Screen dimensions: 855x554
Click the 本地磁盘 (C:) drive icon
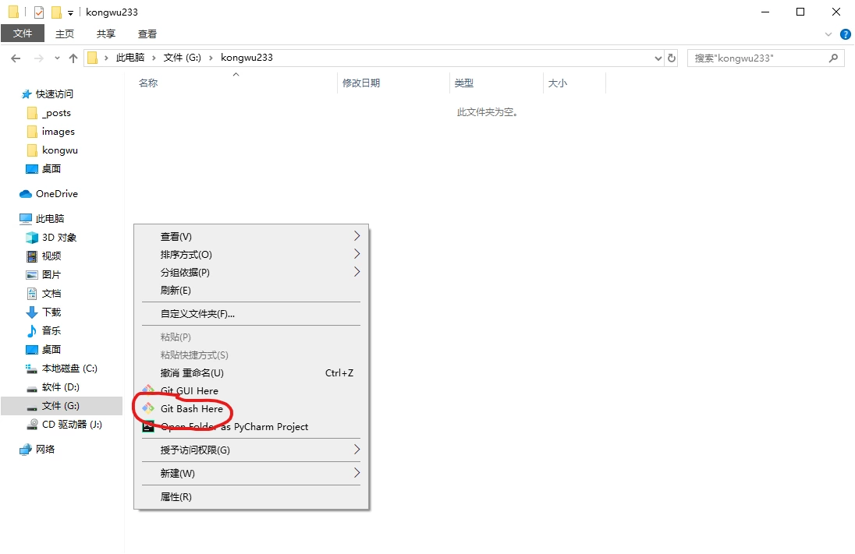[x=32, y=369]
